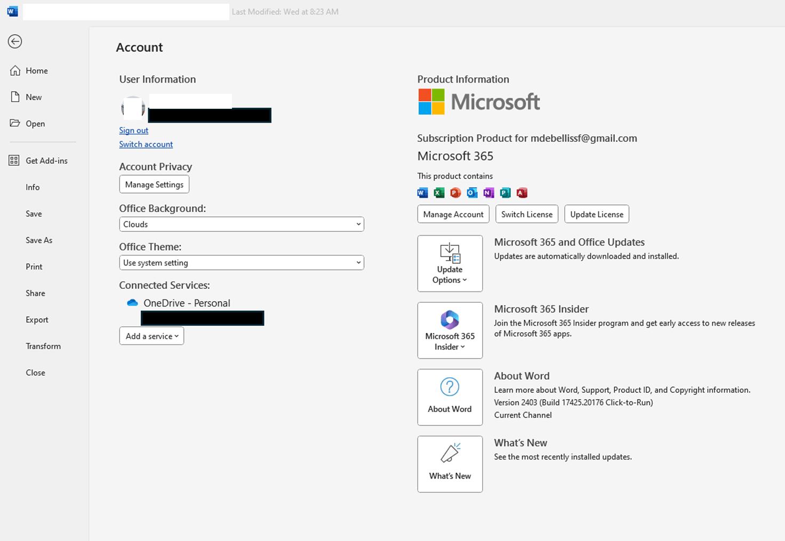Click the Outlook app icon in product list
The image size is (785, 541).
click(472, 192)
